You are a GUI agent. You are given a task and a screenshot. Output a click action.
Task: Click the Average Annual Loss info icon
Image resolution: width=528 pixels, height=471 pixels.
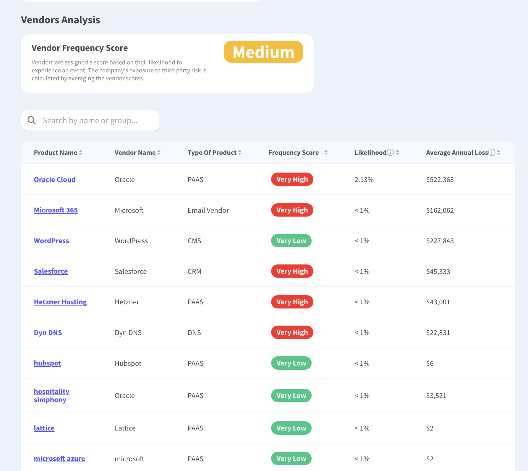(x=492, y=152)
